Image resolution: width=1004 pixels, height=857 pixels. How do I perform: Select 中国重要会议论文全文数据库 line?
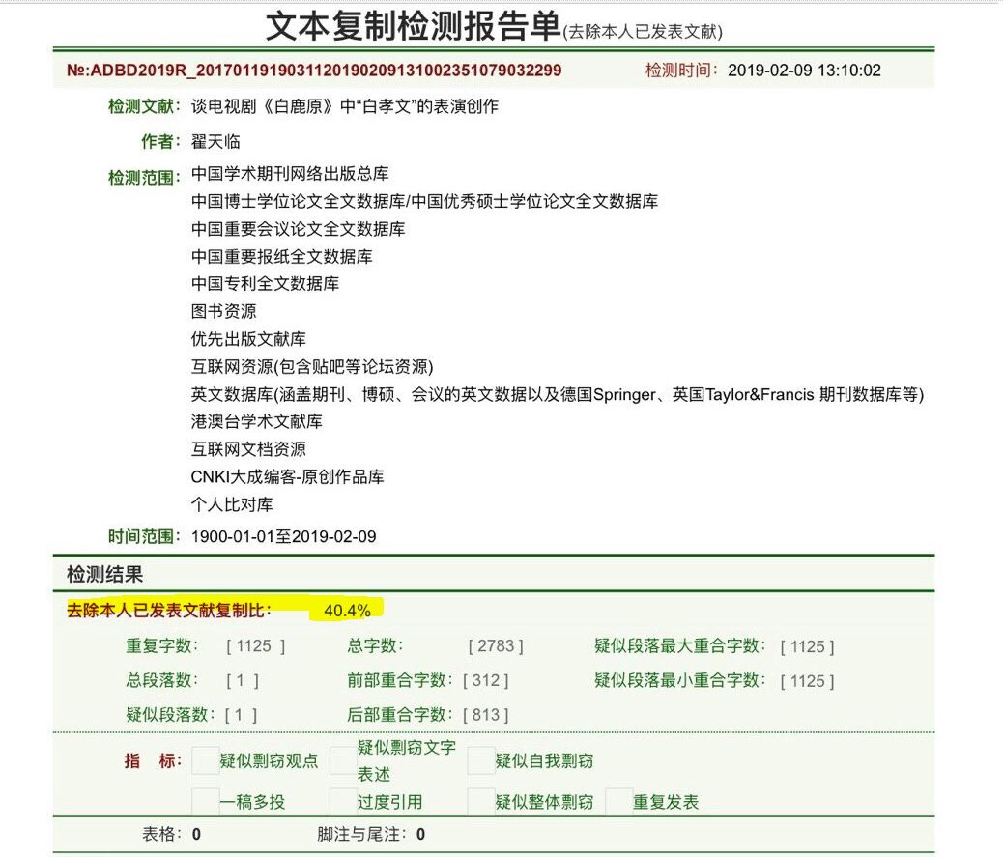tap(298, 228)
